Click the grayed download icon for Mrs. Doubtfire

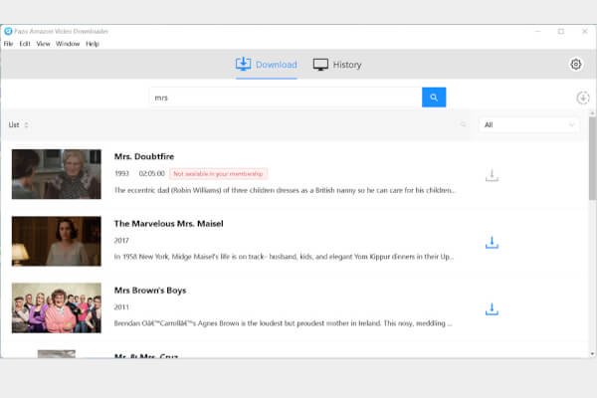tap(492, 175)
